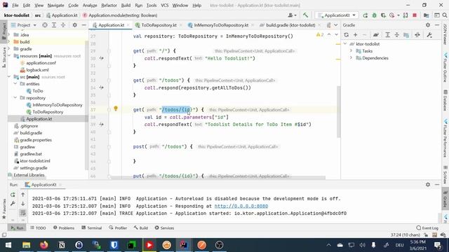
Task: Open the TODO tool window
Action: [38, 227]
